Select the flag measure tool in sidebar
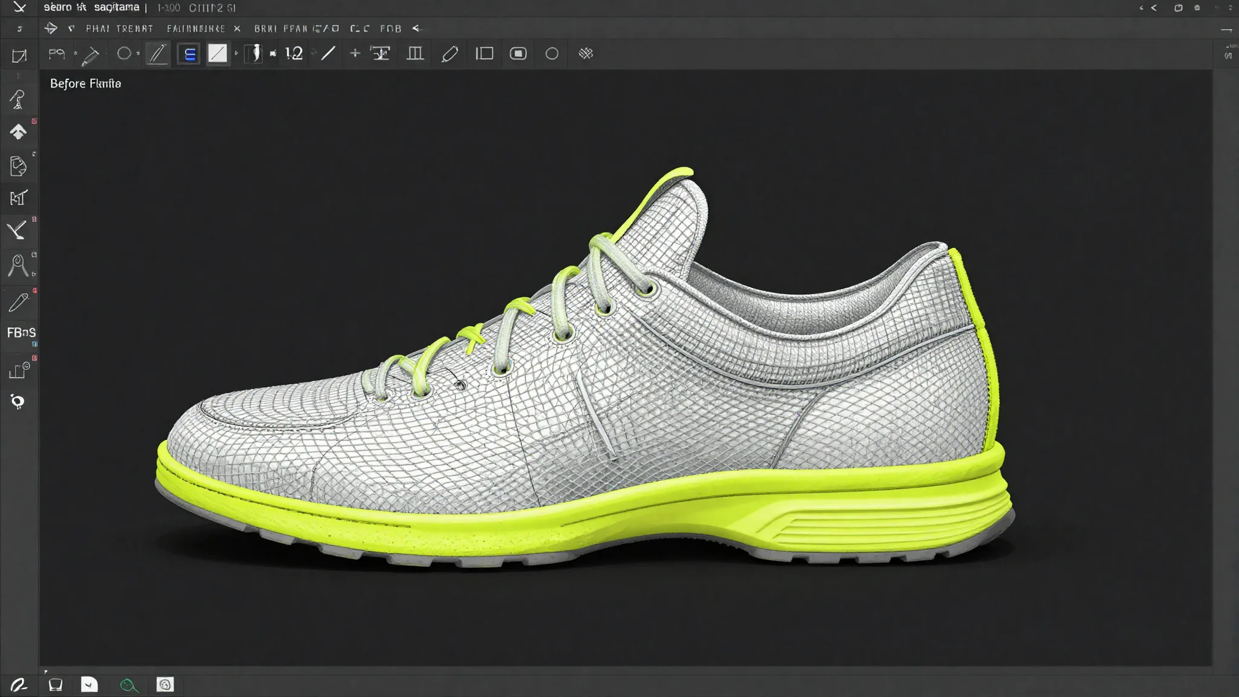 pos(18,198)
